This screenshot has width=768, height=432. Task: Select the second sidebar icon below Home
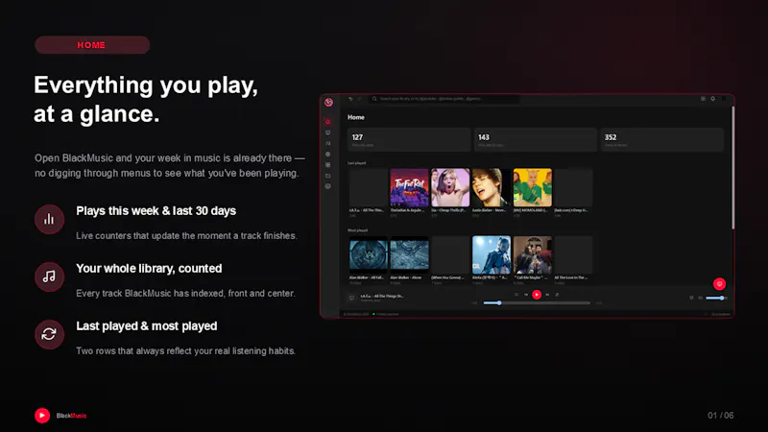pyautogui.click(x=328, y=132)
